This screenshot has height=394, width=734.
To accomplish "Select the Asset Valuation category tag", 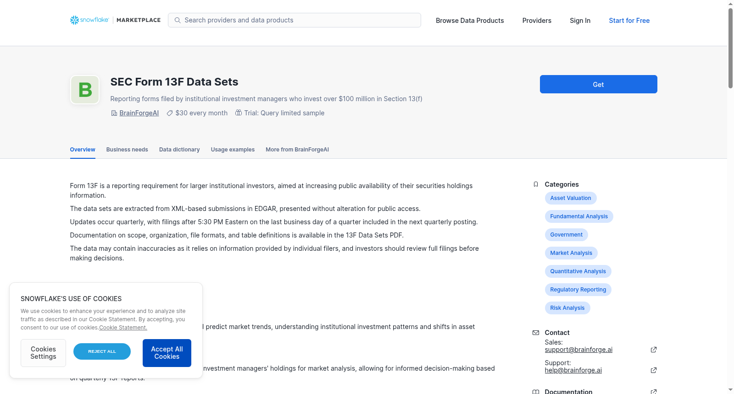I will [x=571, y=198].
